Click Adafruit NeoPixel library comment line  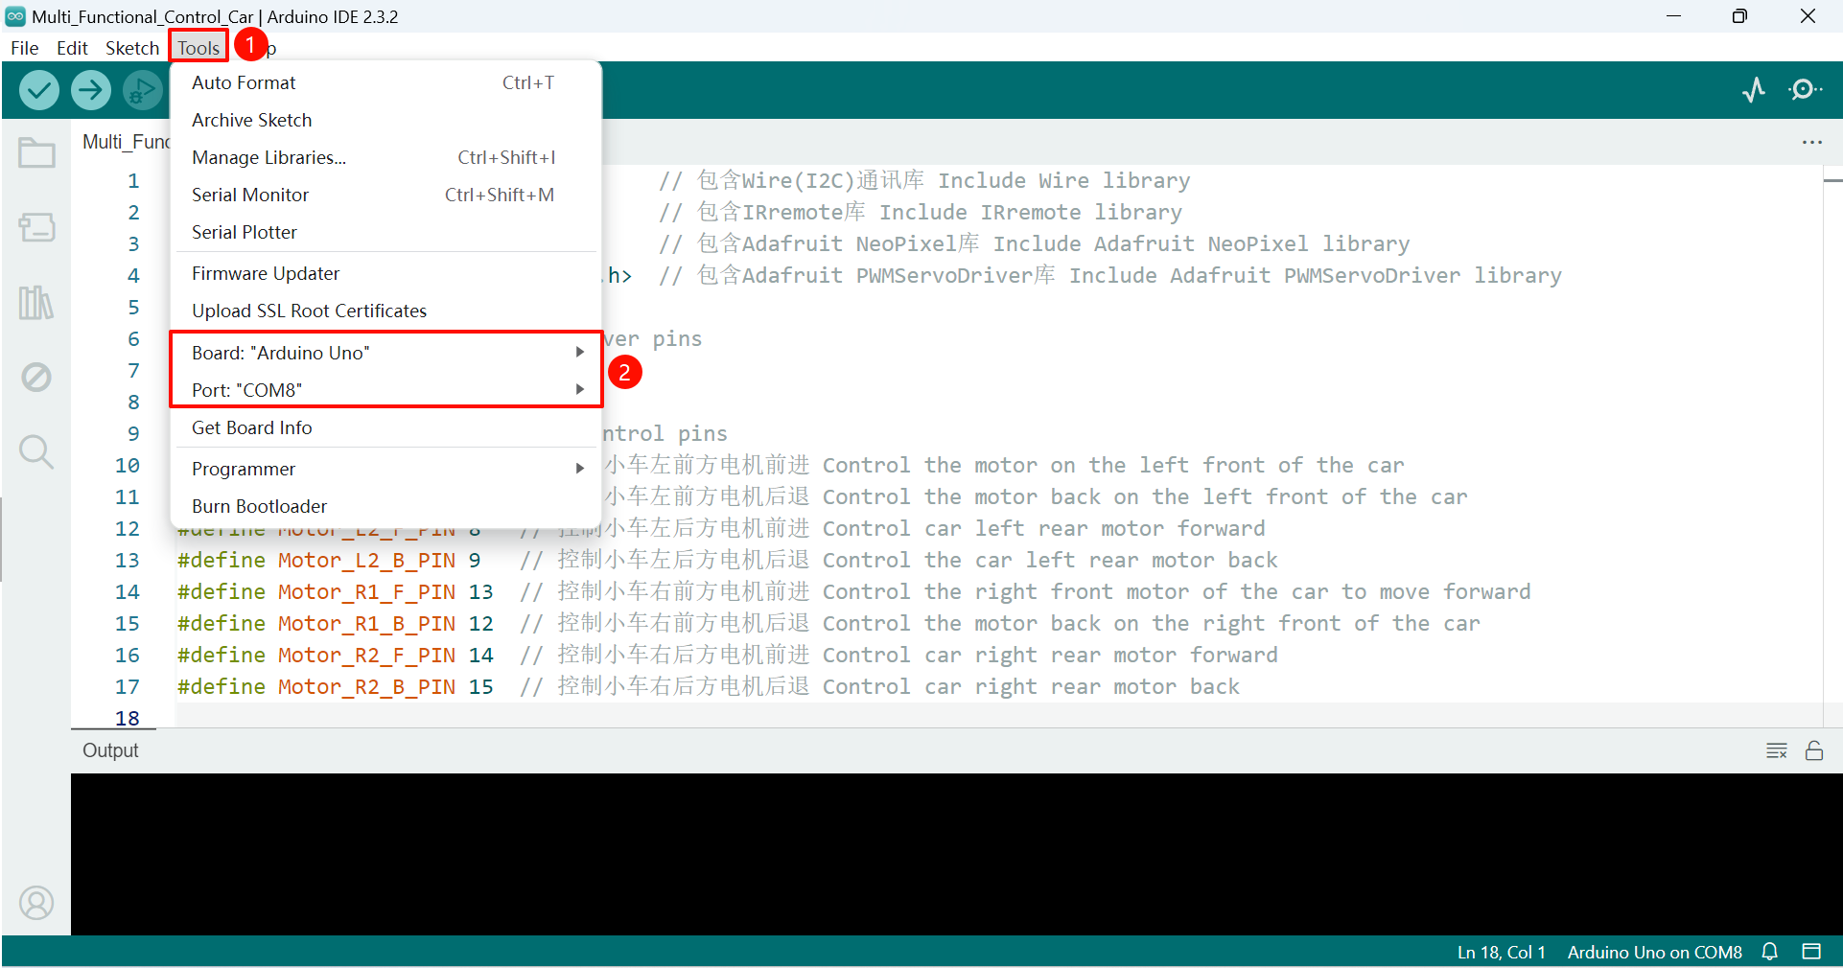pyautogui.click(x=1034, y=244)
